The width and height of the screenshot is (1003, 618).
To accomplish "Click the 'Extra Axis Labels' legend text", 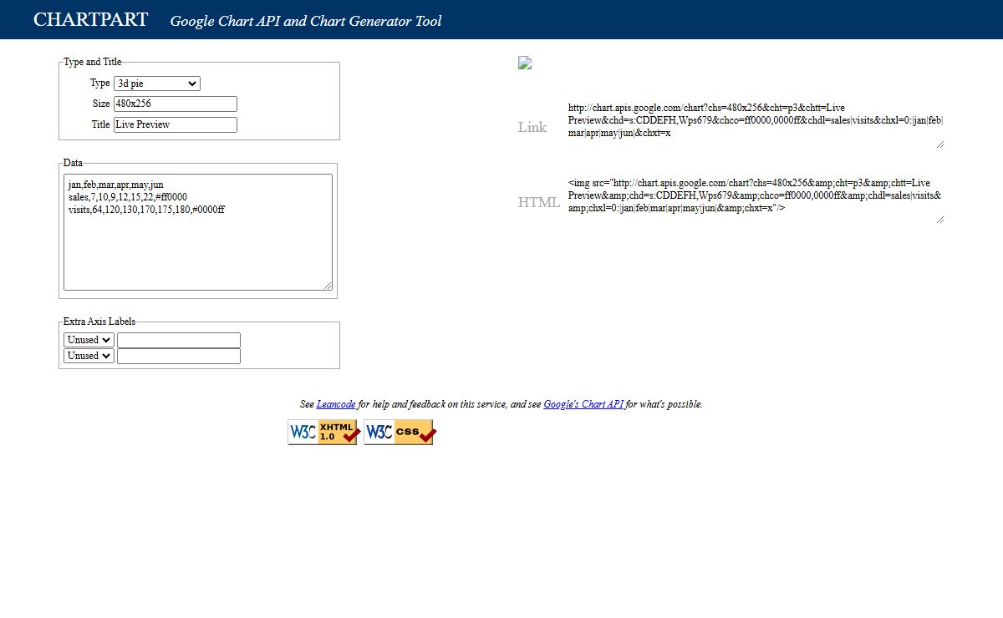I will click(x=99, y=322).
